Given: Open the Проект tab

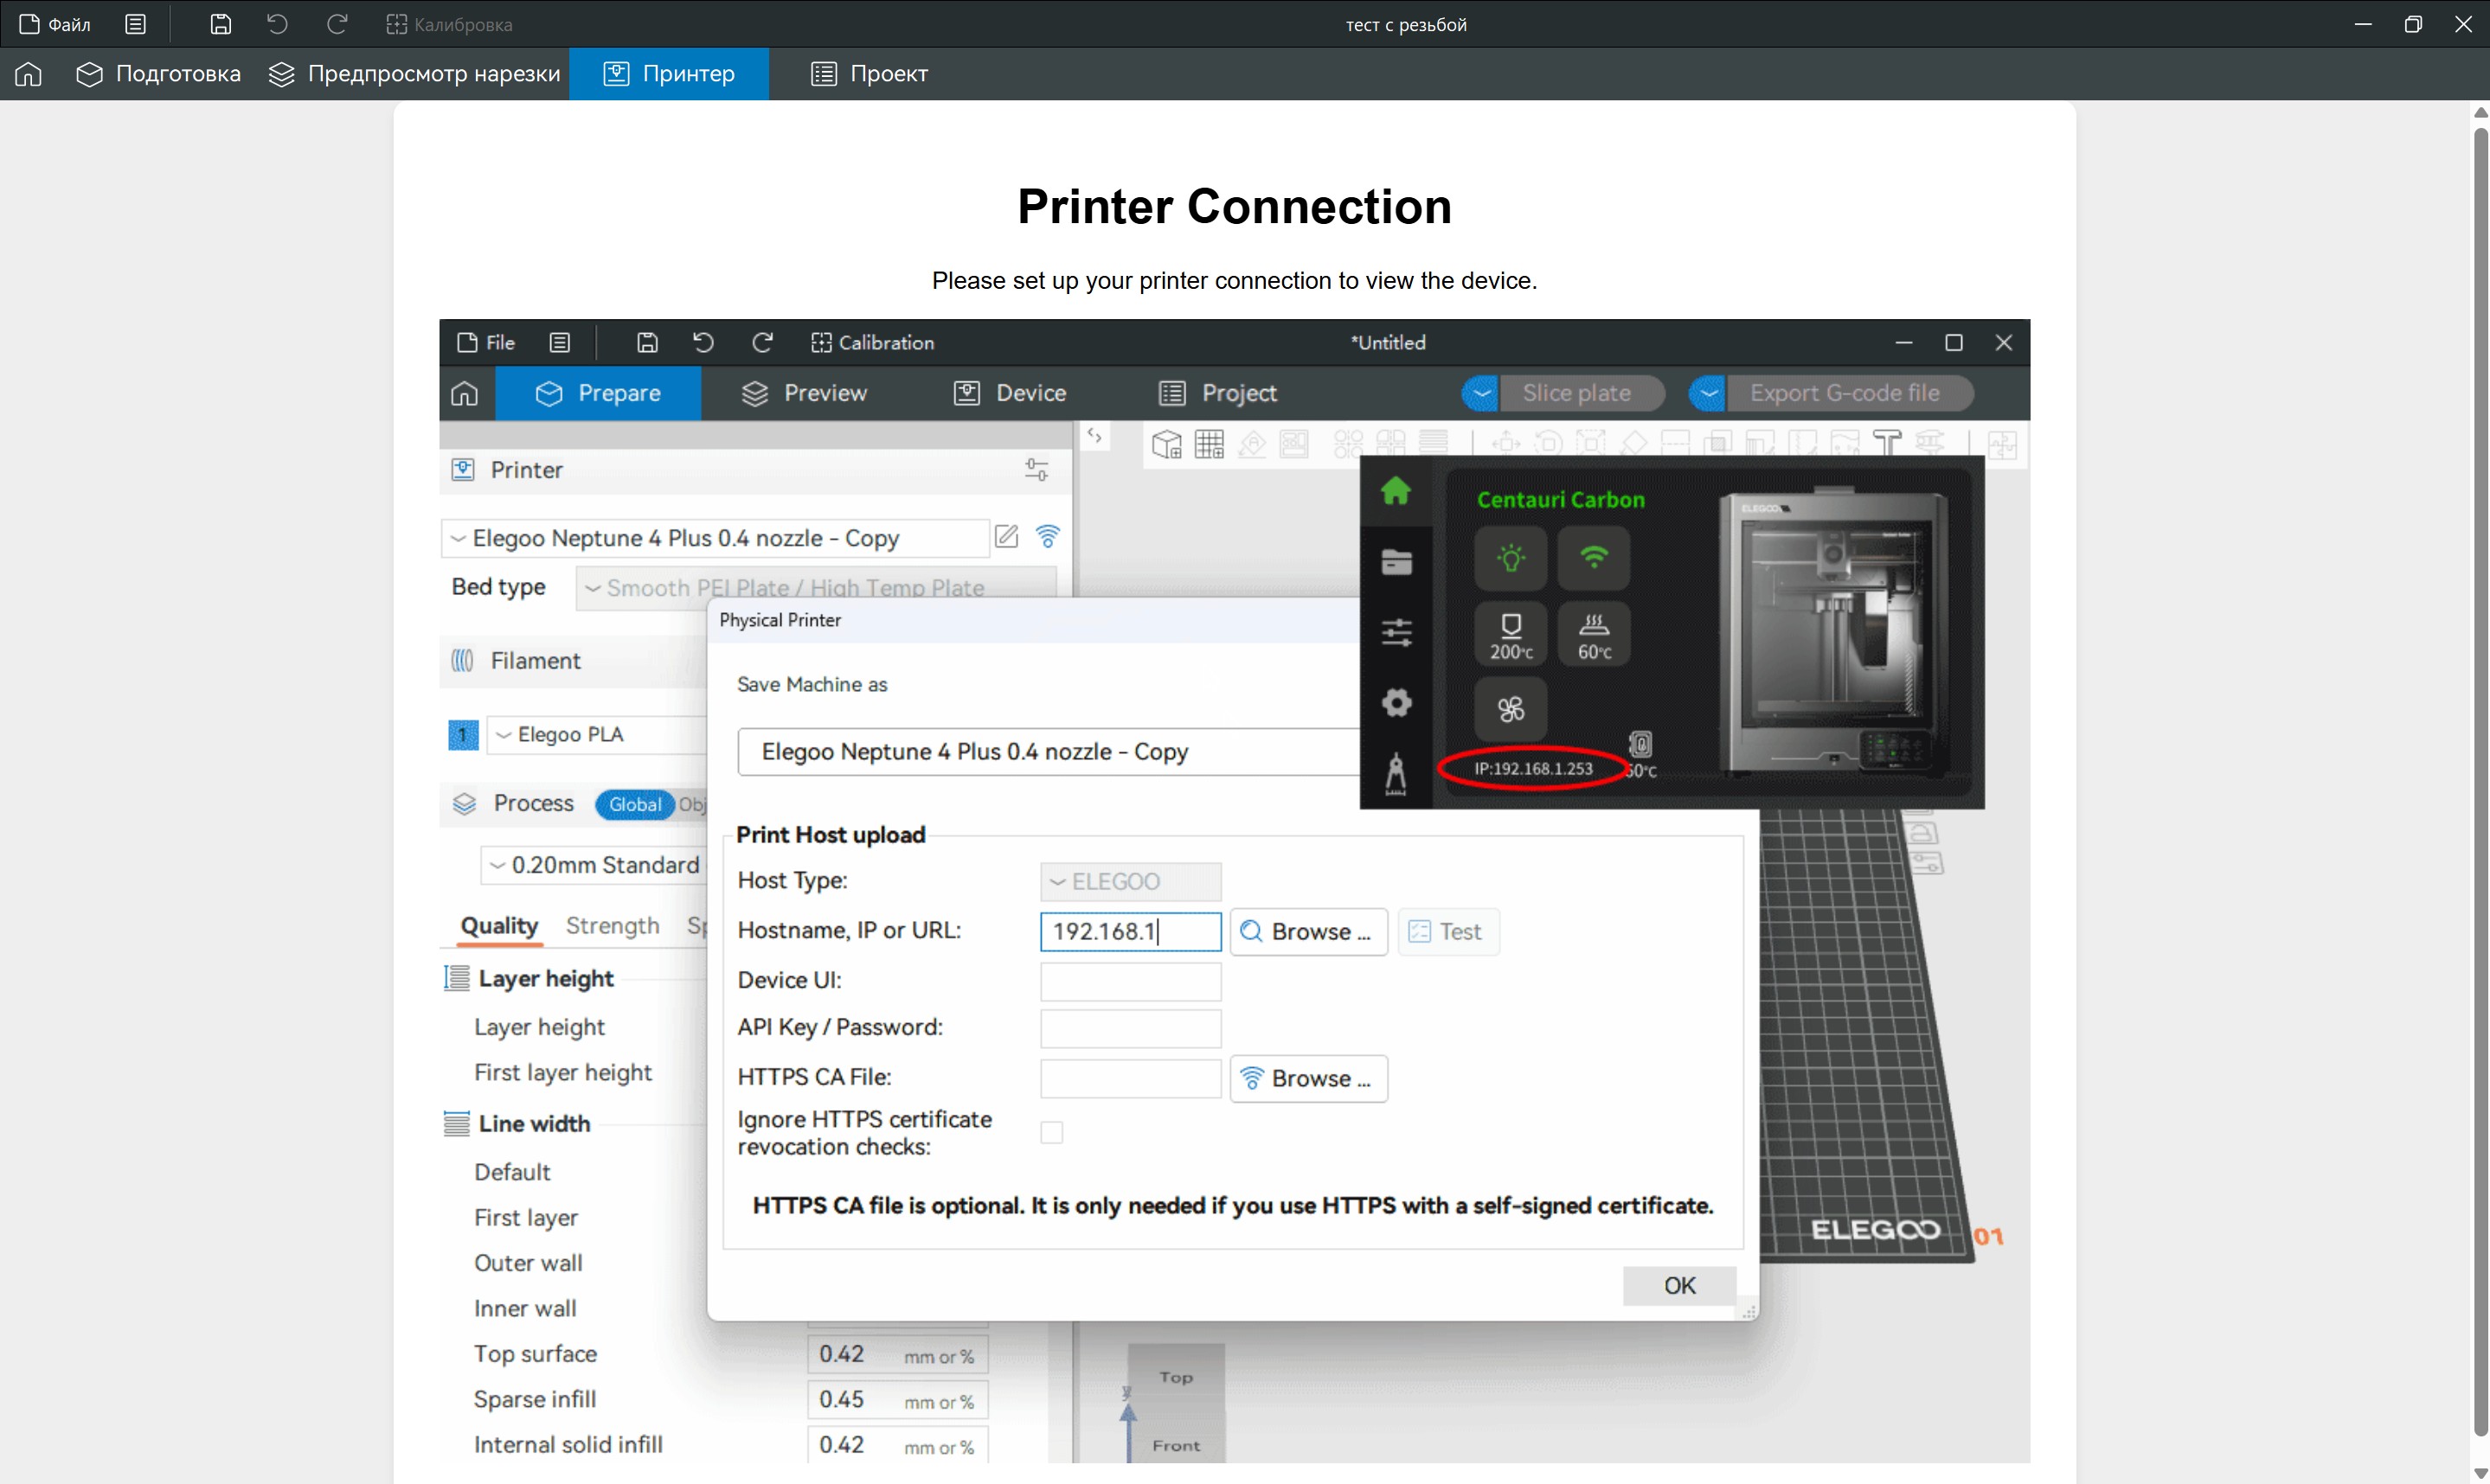Looking at the screenshot, I should [869, 74].
